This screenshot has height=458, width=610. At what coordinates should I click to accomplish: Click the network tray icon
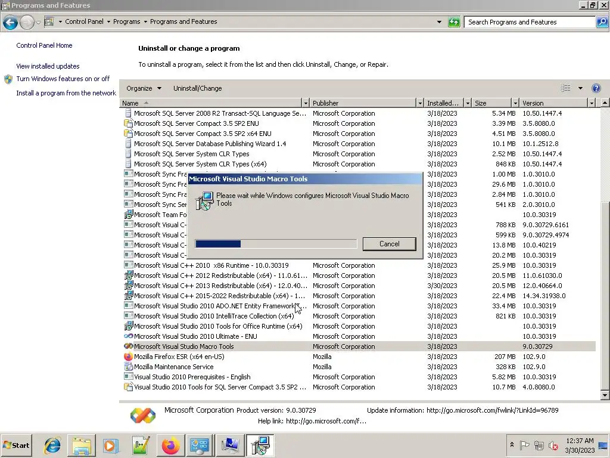pos(539,445)
